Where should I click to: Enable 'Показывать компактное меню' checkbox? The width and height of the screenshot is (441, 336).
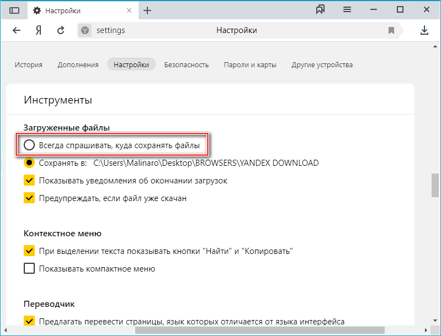[x=29, y=269]
